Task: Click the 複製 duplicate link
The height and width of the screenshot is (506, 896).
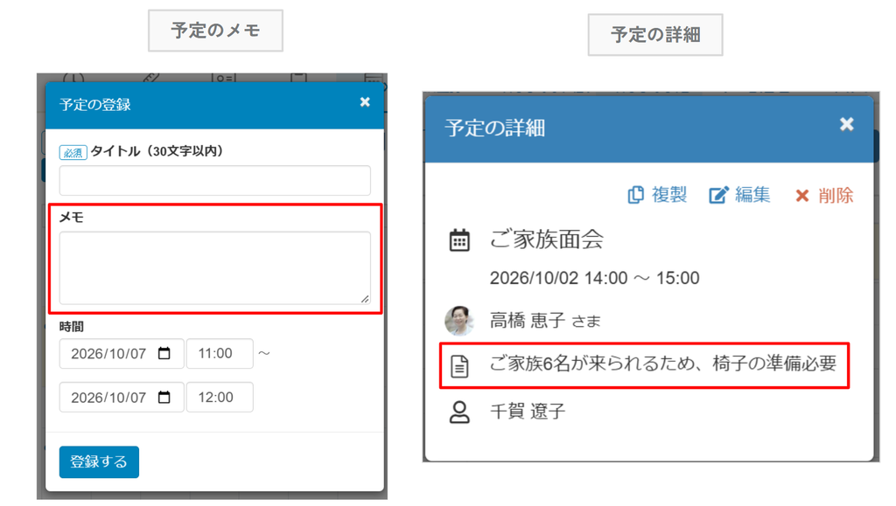Action: (x=657, y=195)
